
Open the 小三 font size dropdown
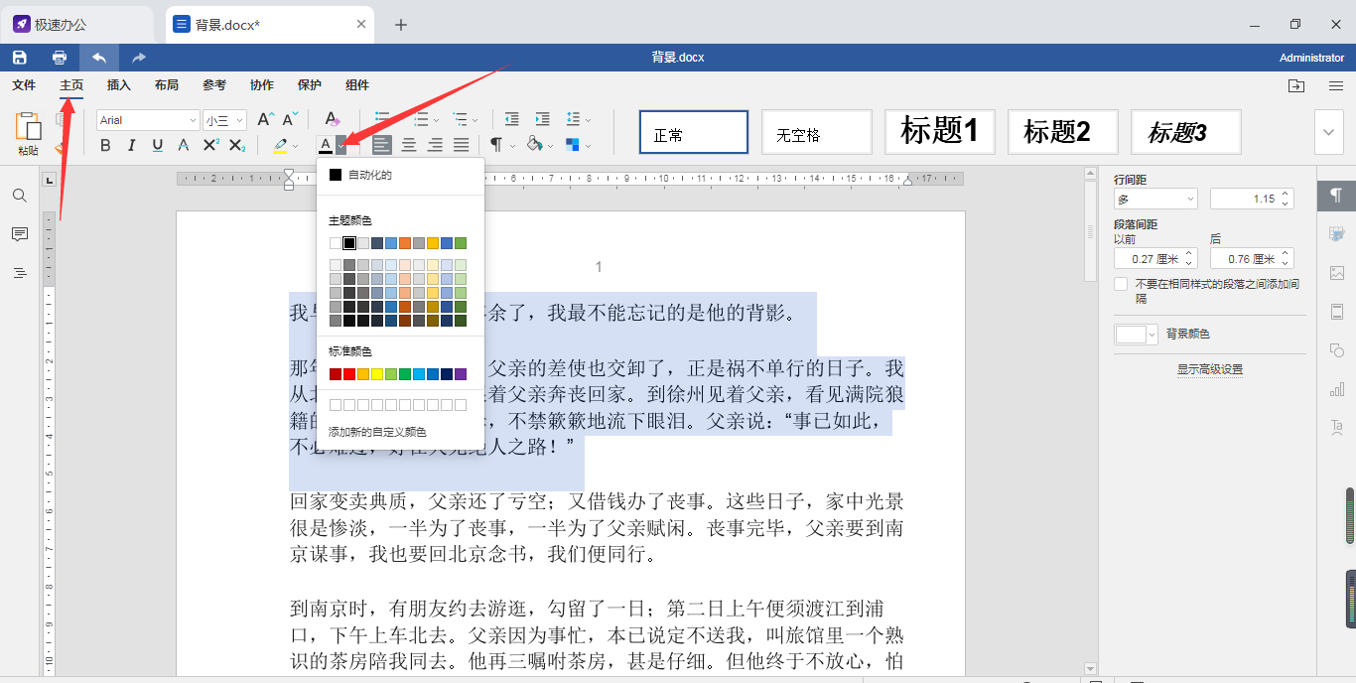pyautogui.click(x=238, y=120)
